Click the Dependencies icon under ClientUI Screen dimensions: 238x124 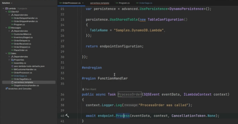[x=12, y=15]
